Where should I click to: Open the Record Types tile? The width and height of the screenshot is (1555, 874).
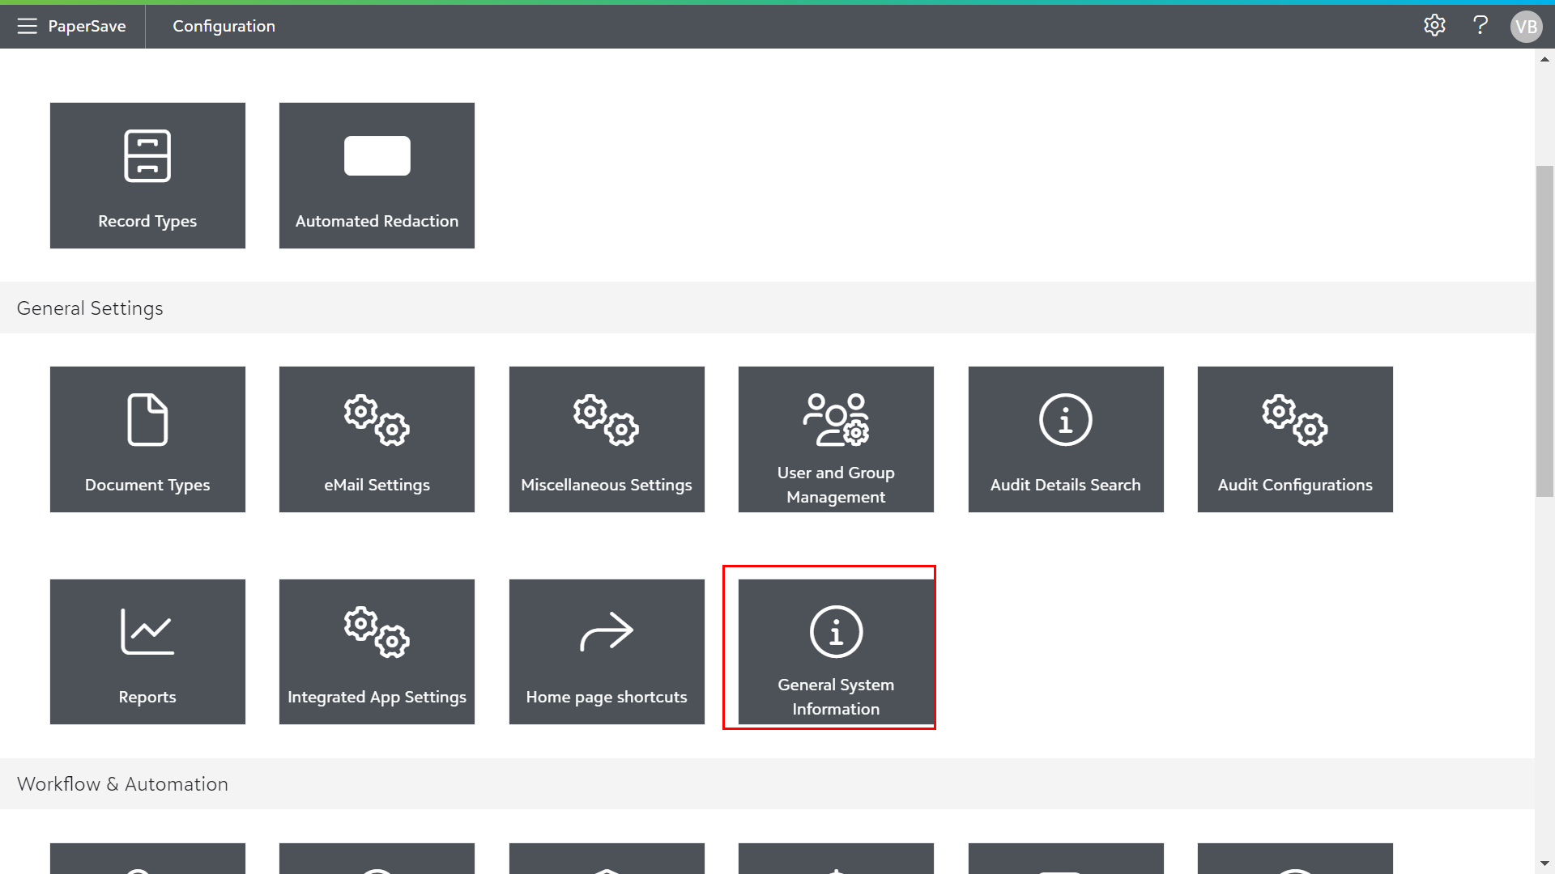(147, 176)
